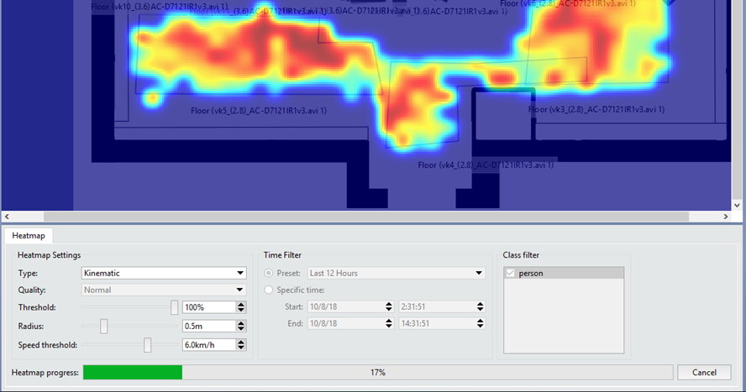Click the Threshold spinner arrows

pos(241,308)
